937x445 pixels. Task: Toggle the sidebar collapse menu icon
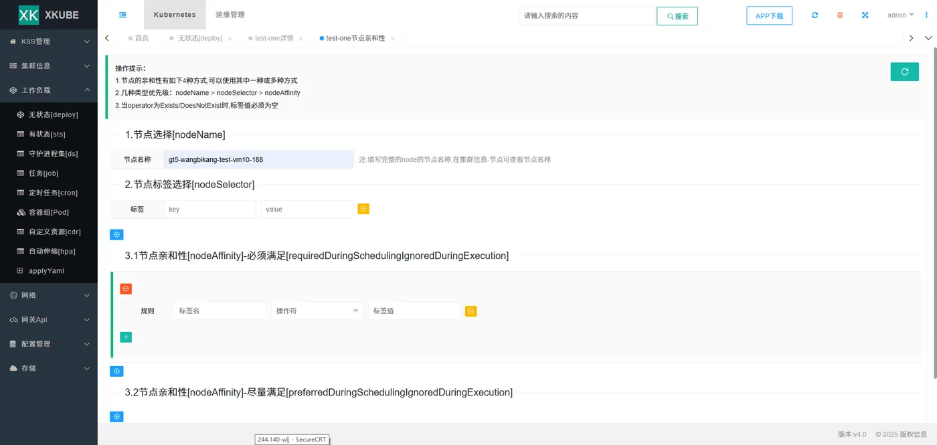pos(122,15)
